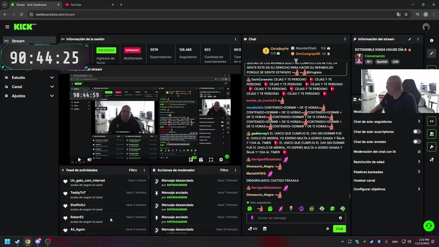Click the Enviar un mensaje input field
The height and width of the screenshot is (247, 439).
pyautogui.click(x=296, y=218)
